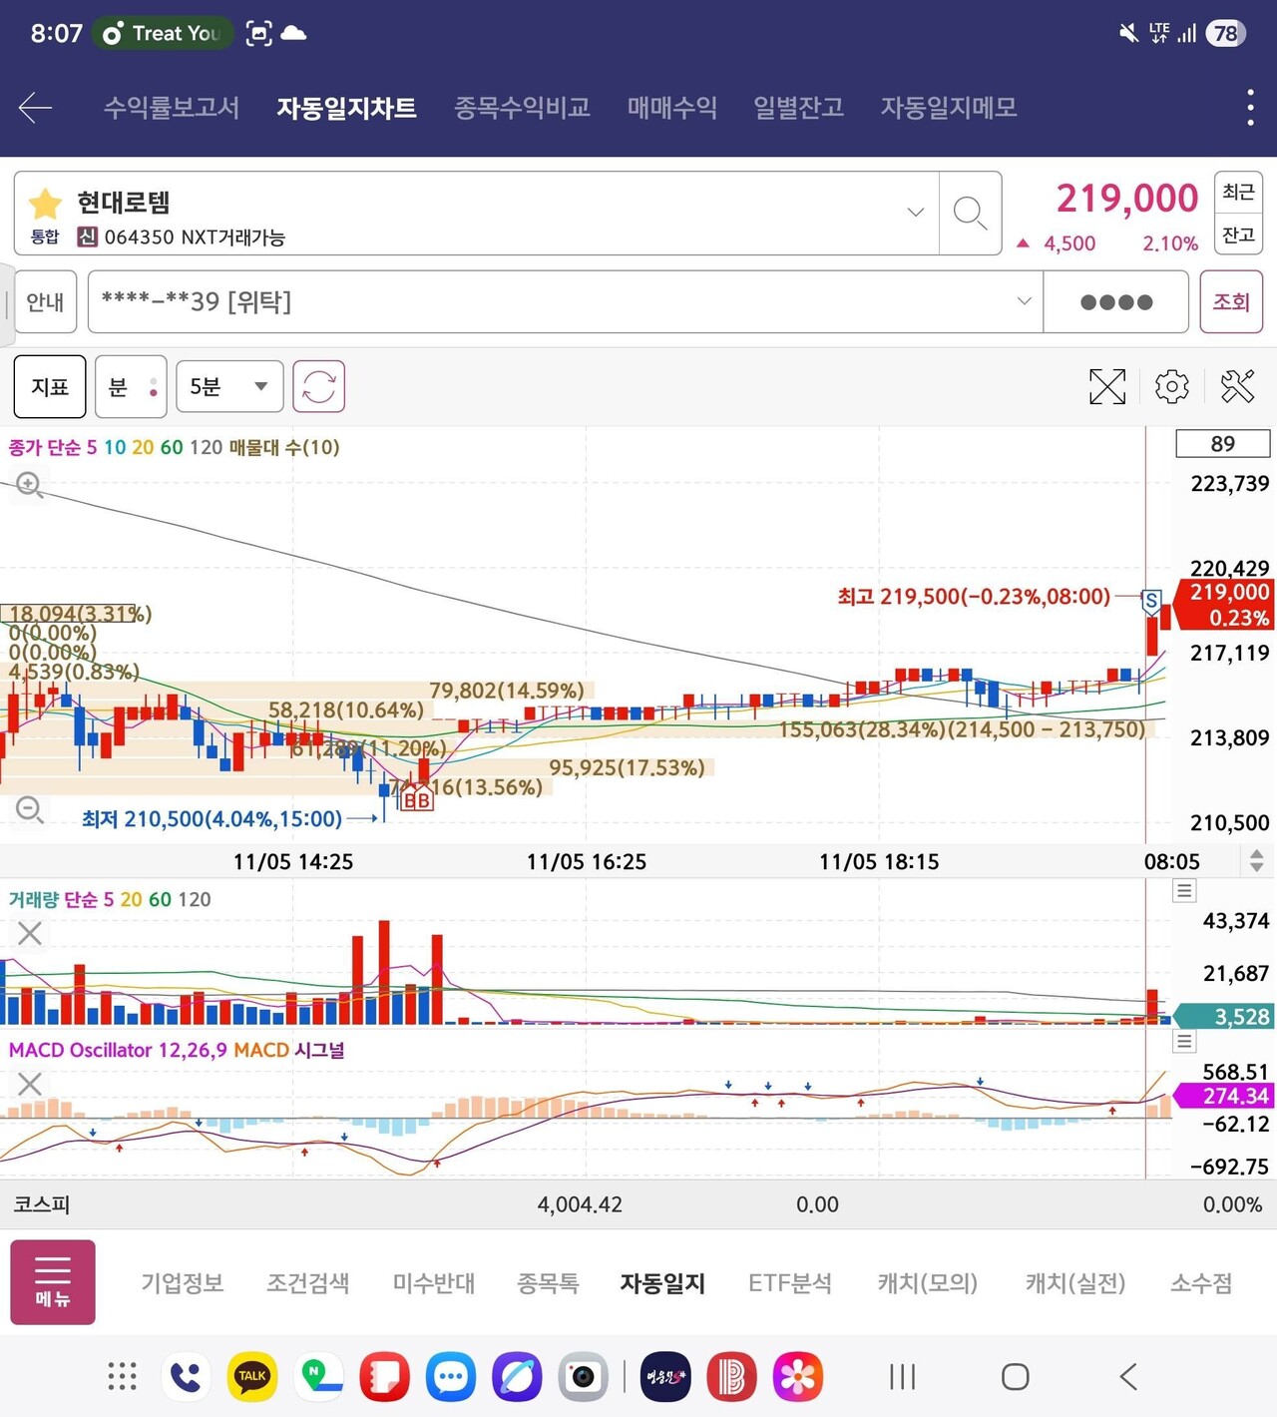Open stock search with magnifier icon
This screenshot has height=1417, width=1277.
pos(969,214)
